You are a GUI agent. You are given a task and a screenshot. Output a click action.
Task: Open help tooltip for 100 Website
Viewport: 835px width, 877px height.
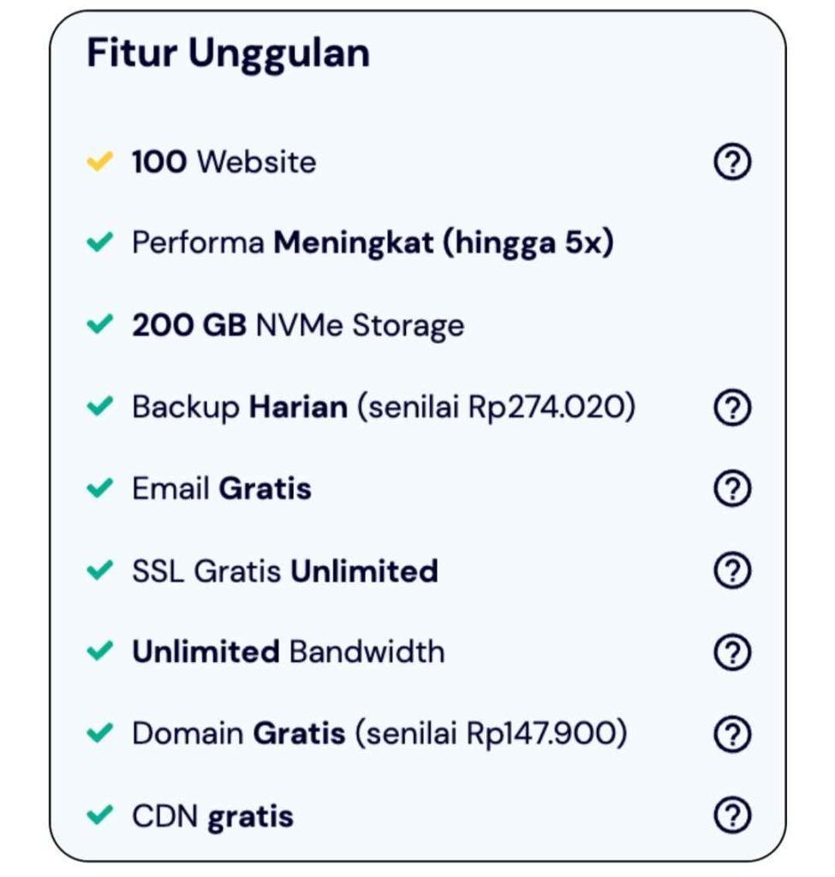(732, 162)
